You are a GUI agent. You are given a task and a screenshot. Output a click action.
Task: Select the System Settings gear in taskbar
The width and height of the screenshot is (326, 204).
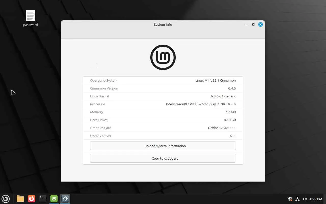tap(65, 199)
